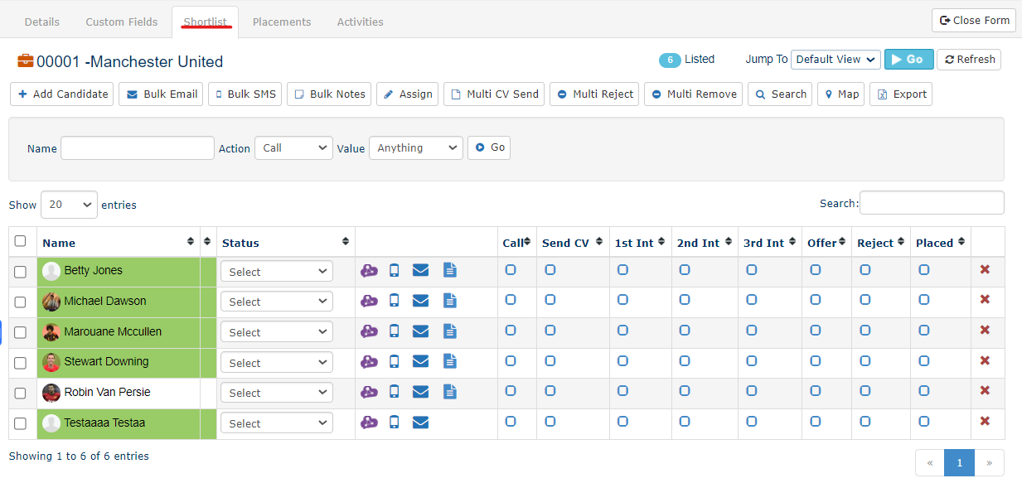1022x483 pixels.
Task: Select the Shortlist tab
Action: pos(206,22)
